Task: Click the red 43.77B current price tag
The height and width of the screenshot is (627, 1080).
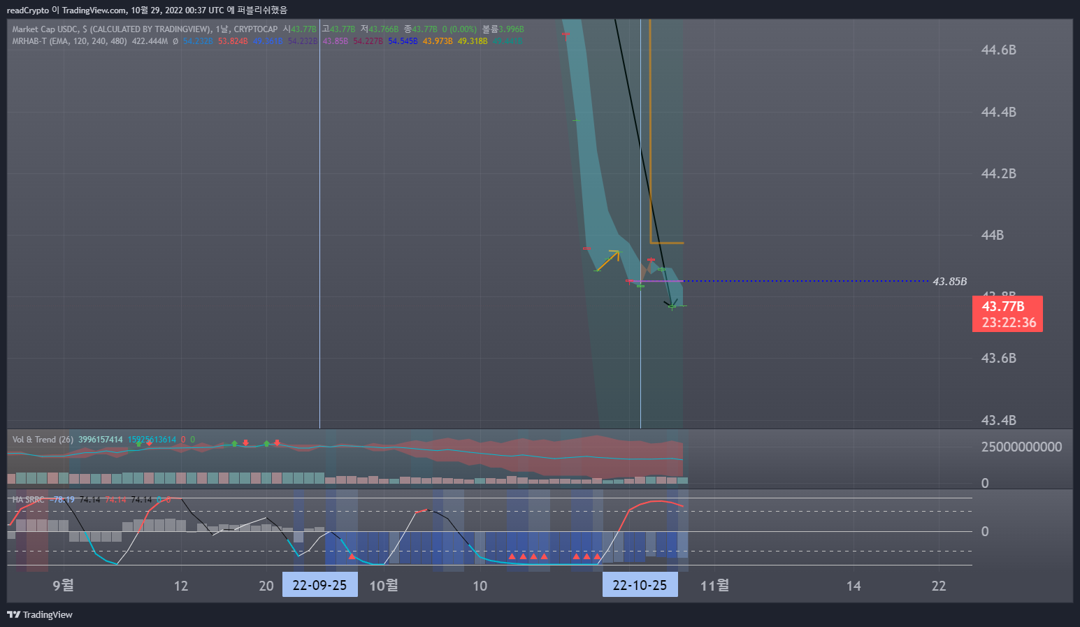Action: click(1003, 306)
